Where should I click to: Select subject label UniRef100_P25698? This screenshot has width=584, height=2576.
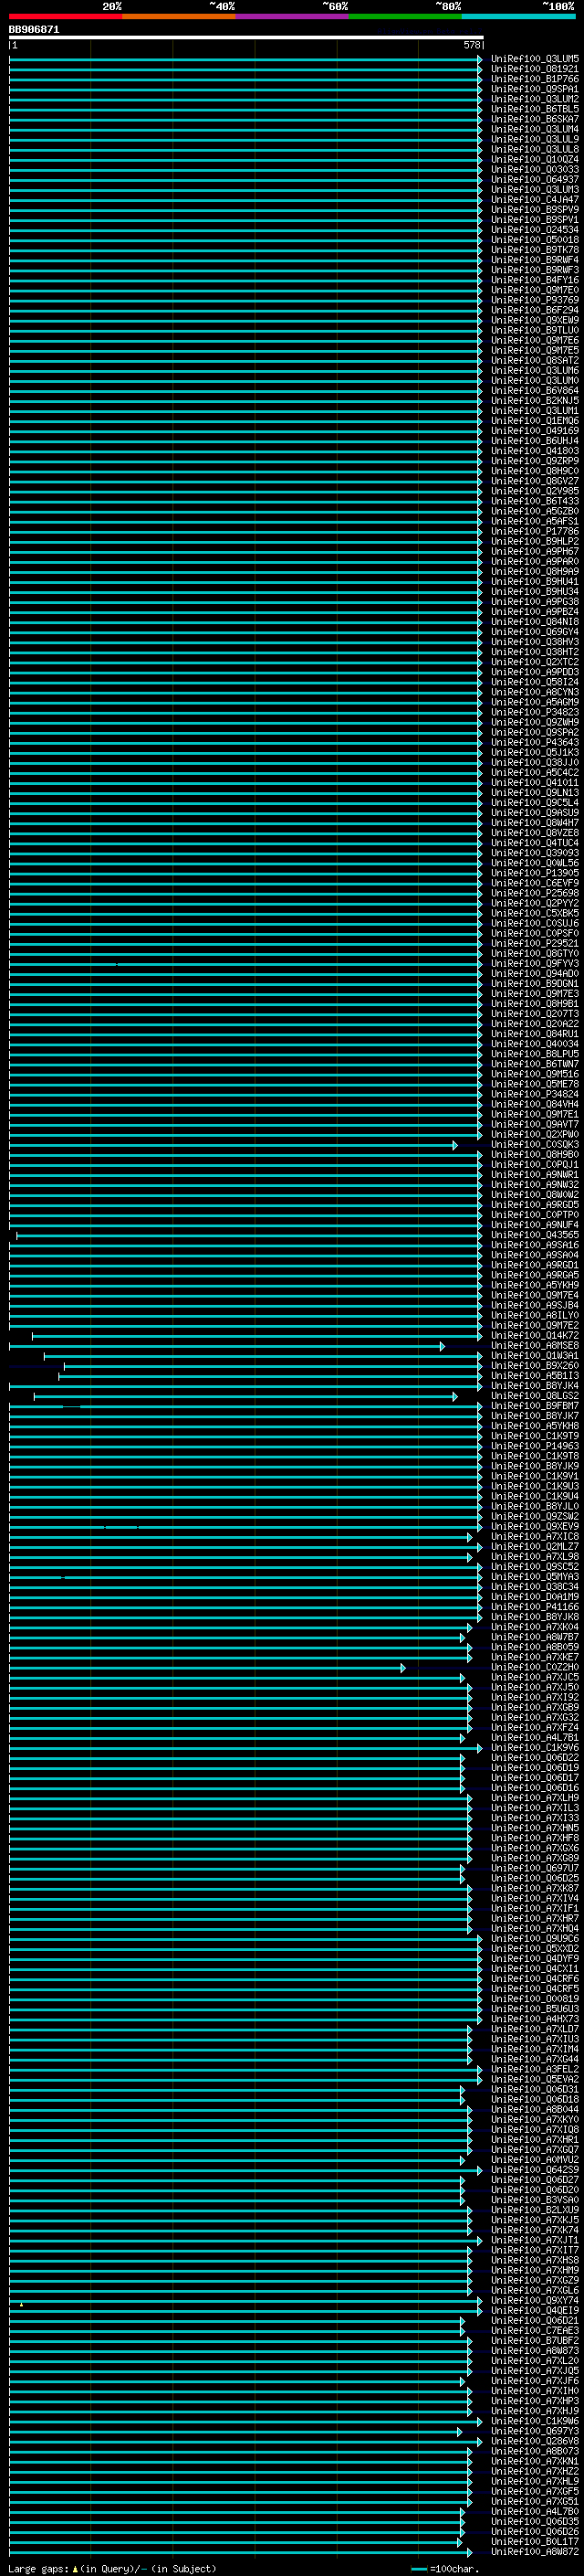(x=535, y=893)
